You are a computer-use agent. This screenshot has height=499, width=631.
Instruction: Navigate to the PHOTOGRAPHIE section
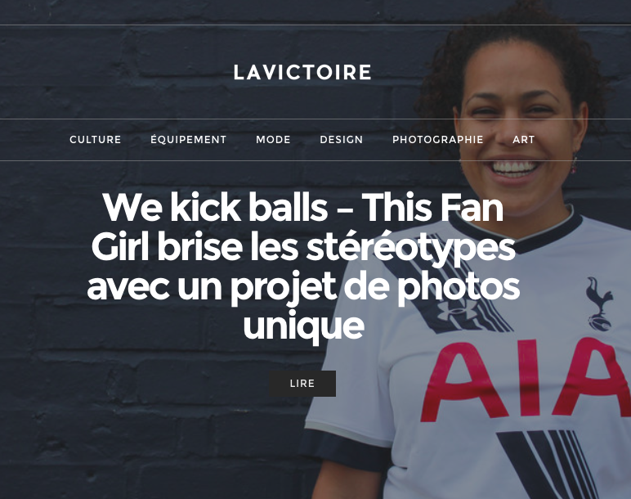438,139
